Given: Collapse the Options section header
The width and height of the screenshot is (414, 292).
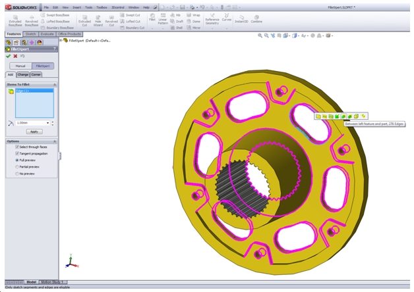Looking at the screenshot, I should coord(54,141).
